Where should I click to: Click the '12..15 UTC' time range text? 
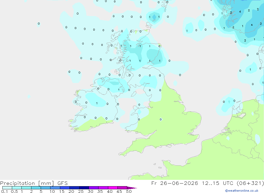coord(218,183)
